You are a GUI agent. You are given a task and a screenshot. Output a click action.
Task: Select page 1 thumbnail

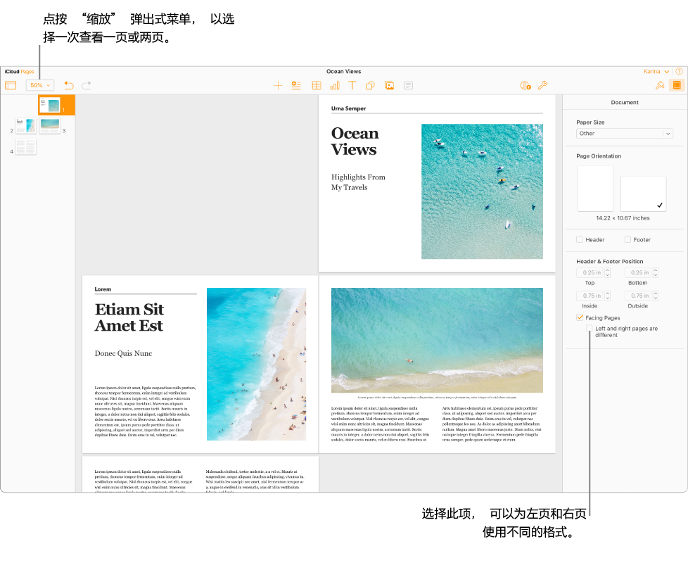coord(49,106)
